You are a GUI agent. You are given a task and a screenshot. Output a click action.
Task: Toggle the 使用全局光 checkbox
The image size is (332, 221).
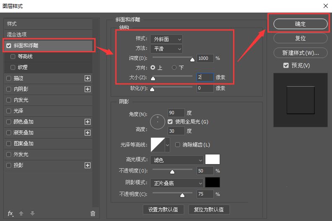pyautogui.click(x=170, y=122)
